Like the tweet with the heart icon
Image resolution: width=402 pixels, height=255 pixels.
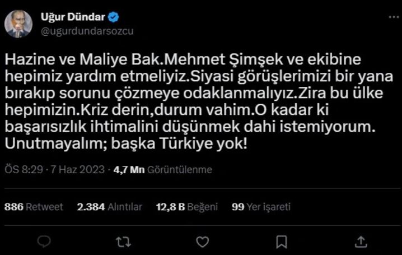point(203,242)
